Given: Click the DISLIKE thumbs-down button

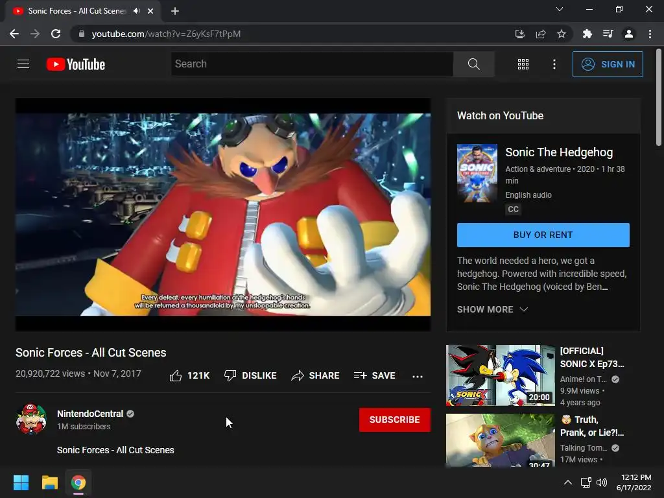Looking at the screenshot, I should (x=250, y=375).
